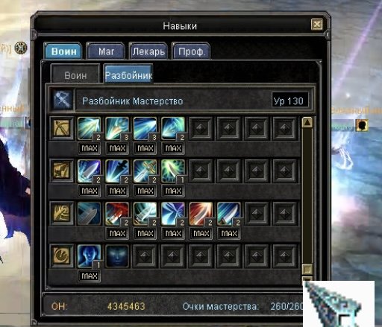Screen dimensions: 382x327
Task: Switch to the Лекарь tab
Action: click(x=148, y=51)
